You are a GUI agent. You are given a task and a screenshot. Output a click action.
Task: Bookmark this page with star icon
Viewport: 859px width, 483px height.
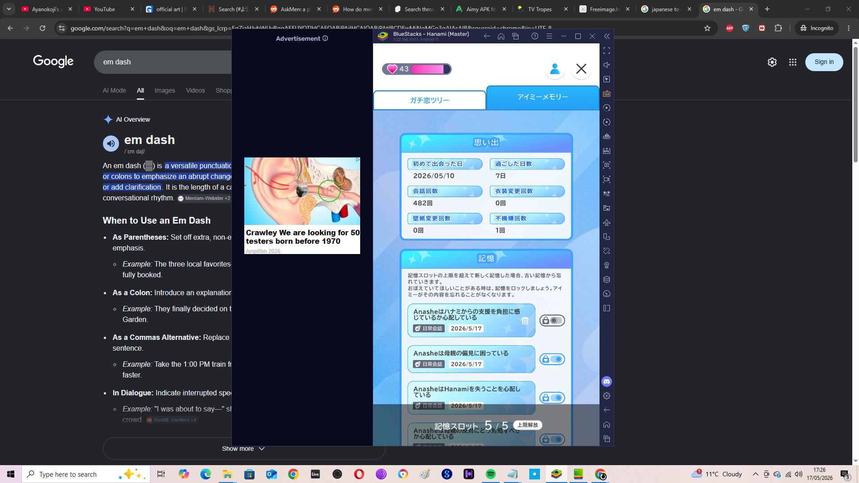click(707, 28)
